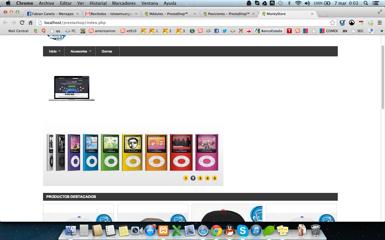Open Spotlight search magnifier
This screenshot has height=240, width=385.
366,3
